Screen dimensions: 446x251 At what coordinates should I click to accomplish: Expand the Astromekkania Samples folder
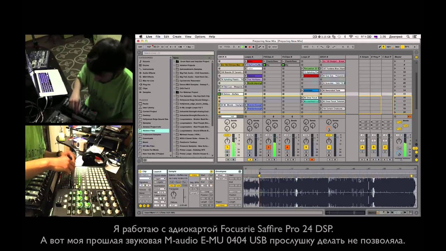(175, 69)
